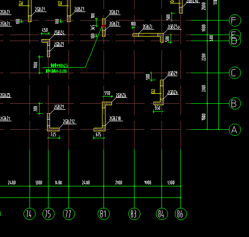The height and width of the screenshot is (237, 249).
Task: Click the grid axis bubble 81
Action: click(x=103, y=214)
